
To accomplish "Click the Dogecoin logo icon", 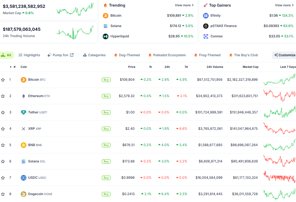I will point(23,194).
